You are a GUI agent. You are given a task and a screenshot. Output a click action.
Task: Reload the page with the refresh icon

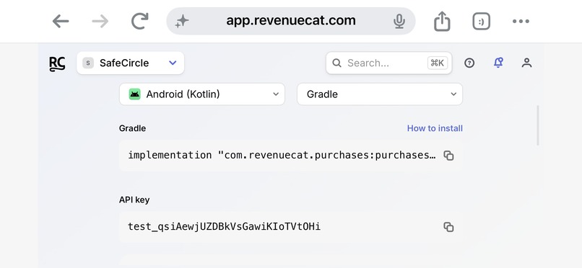click(139, 21)
